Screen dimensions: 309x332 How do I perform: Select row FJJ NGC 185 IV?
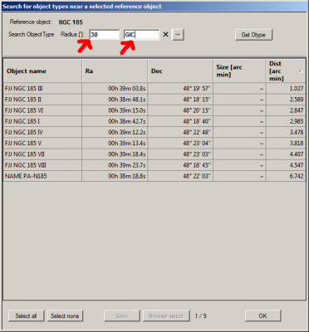point(154,132)
